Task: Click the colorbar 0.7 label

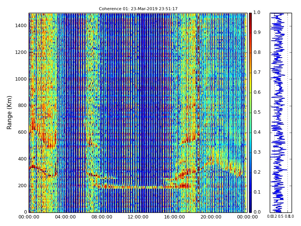Action: (257, 72)
